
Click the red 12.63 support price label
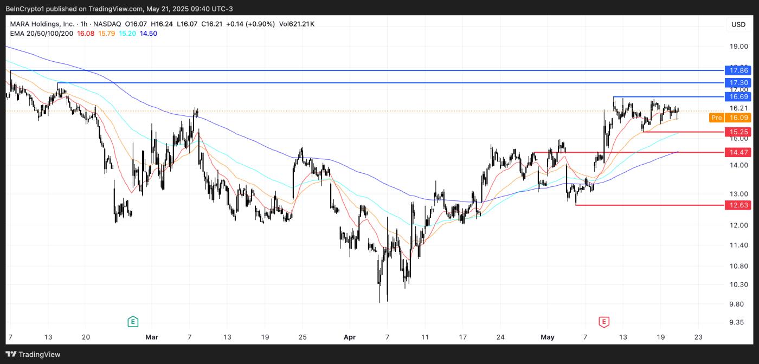click(x=739, y=205)
